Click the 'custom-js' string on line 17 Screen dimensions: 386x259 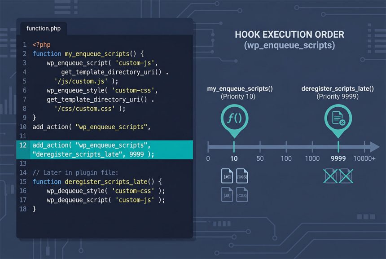pyautogui.click(x=135, y=200)
